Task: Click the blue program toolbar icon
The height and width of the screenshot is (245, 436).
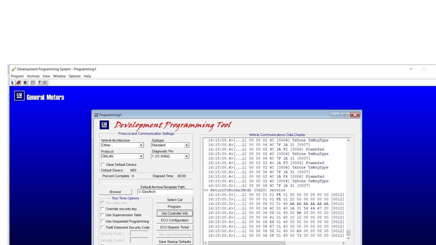Action: point(12,83)
